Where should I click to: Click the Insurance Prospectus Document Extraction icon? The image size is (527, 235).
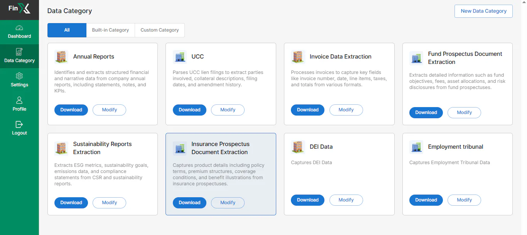click(x=180, y=148)
